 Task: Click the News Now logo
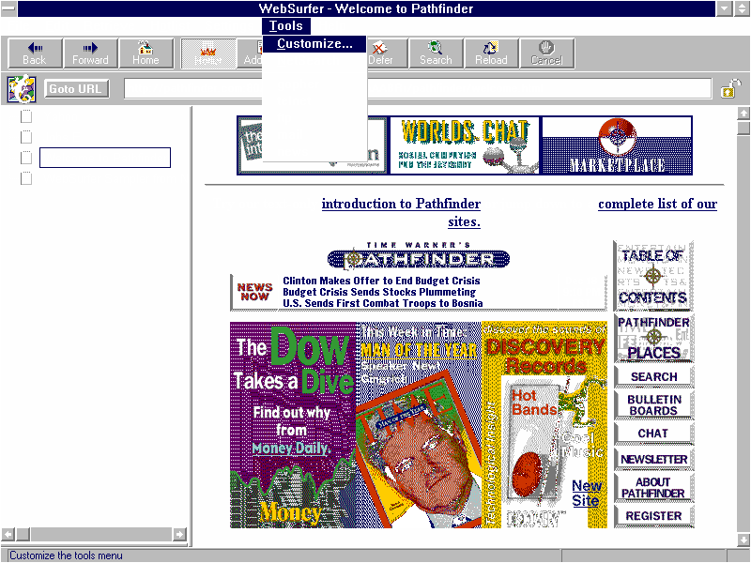[254, 292]
